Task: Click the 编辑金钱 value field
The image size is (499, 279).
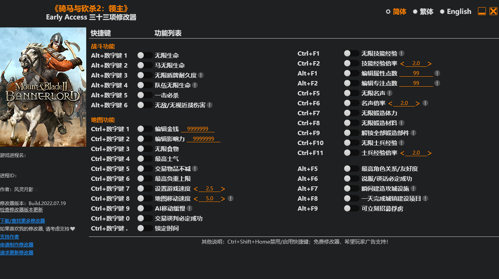Action: [x=197, y=129]
